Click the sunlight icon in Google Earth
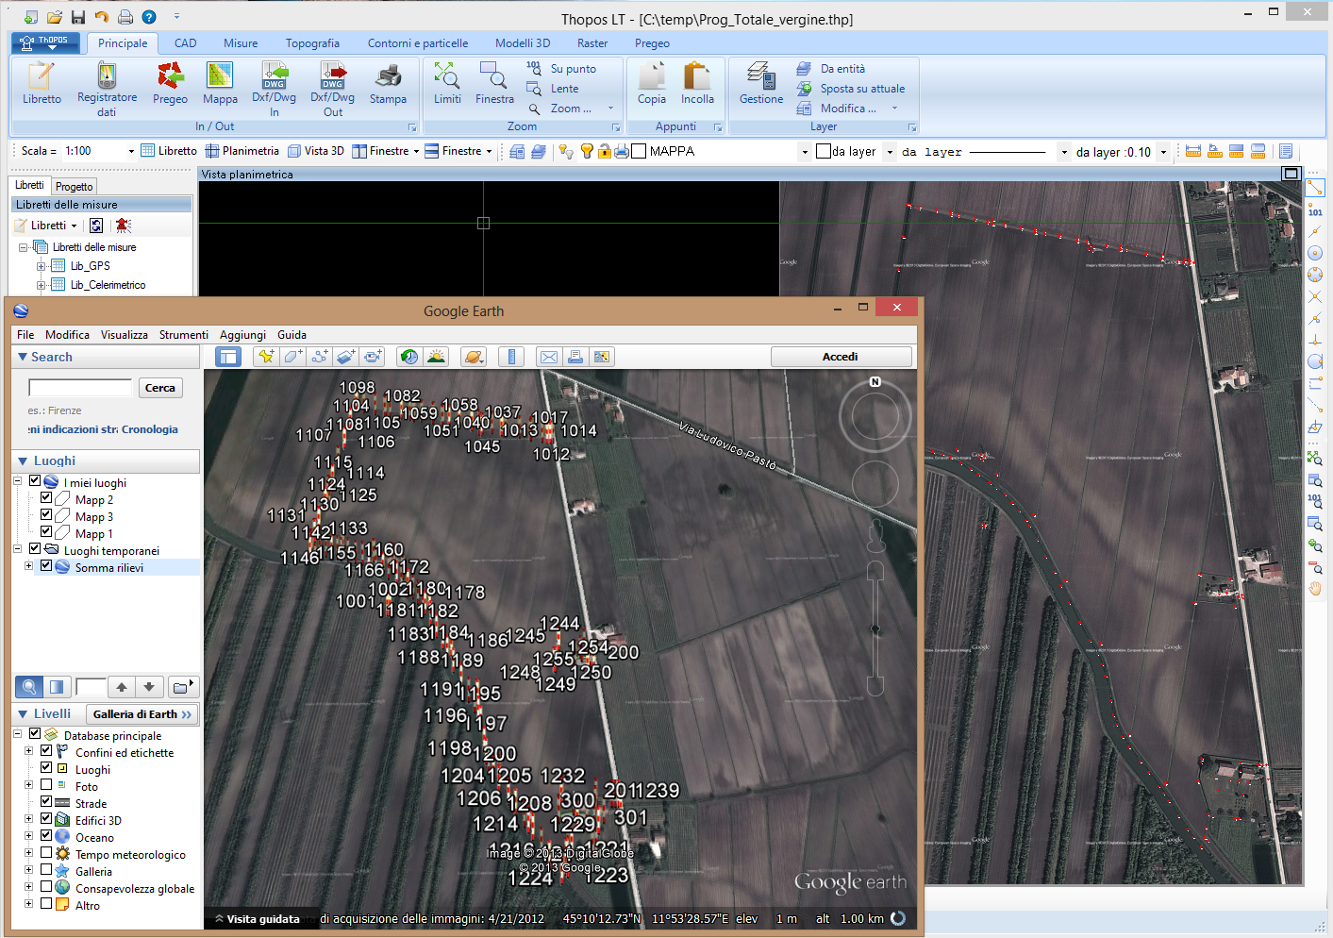Screen dimensions: 1333x938 [436, 357]
